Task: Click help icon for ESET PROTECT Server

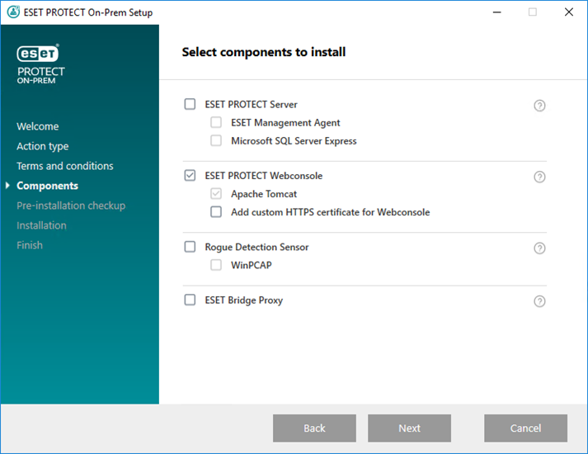Action: point(539,106)
